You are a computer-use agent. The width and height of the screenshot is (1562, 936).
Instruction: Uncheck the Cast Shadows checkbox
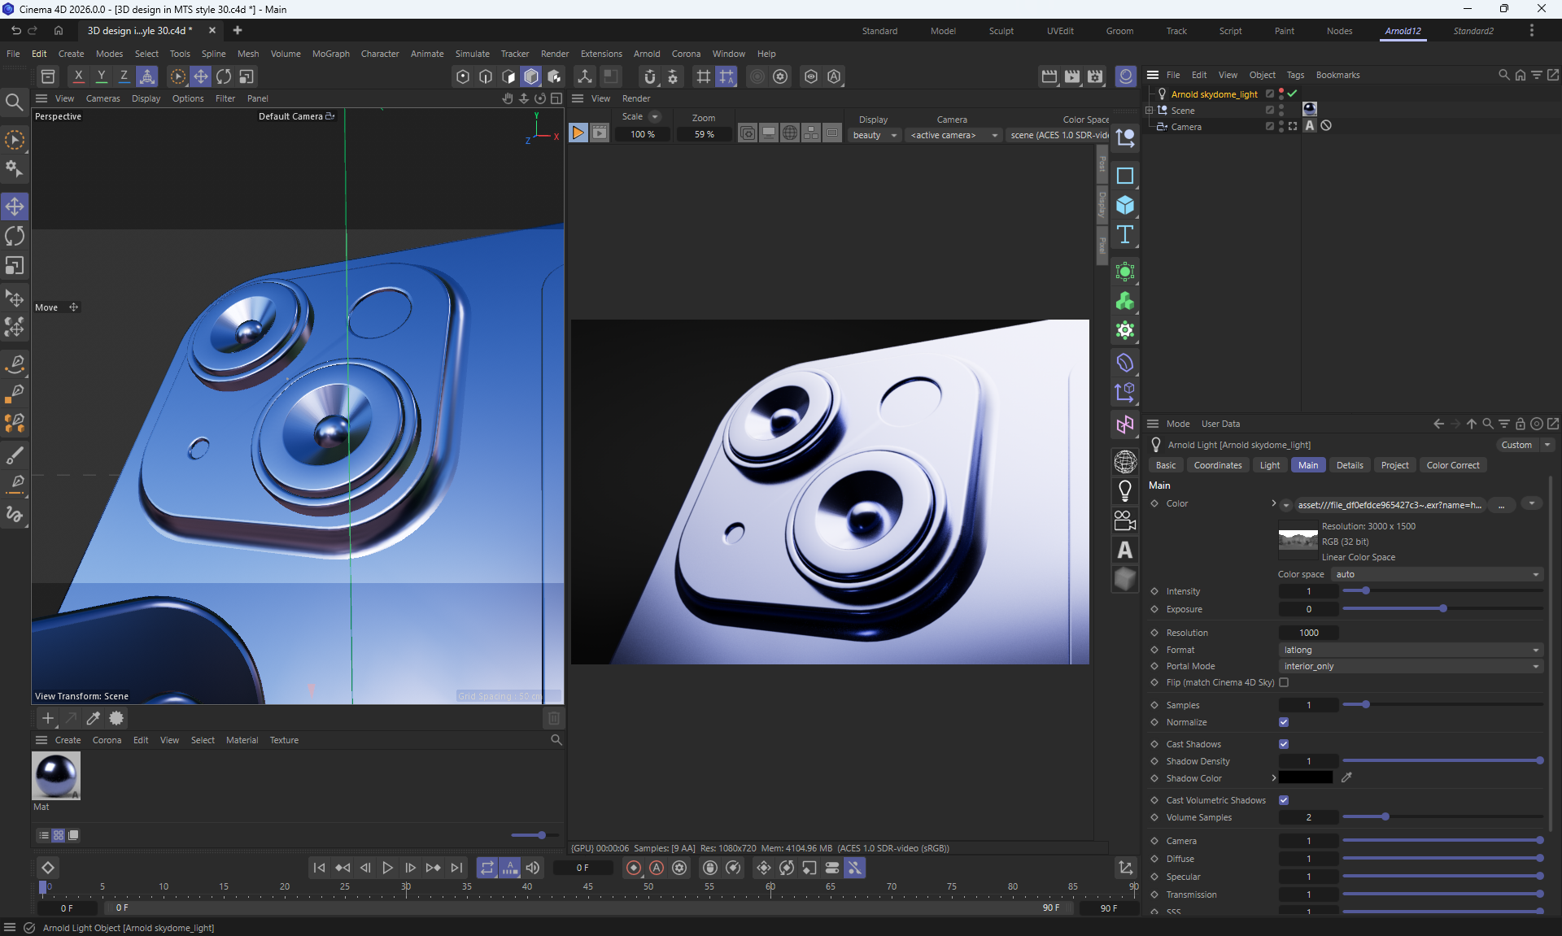[x=1284, y=744]
